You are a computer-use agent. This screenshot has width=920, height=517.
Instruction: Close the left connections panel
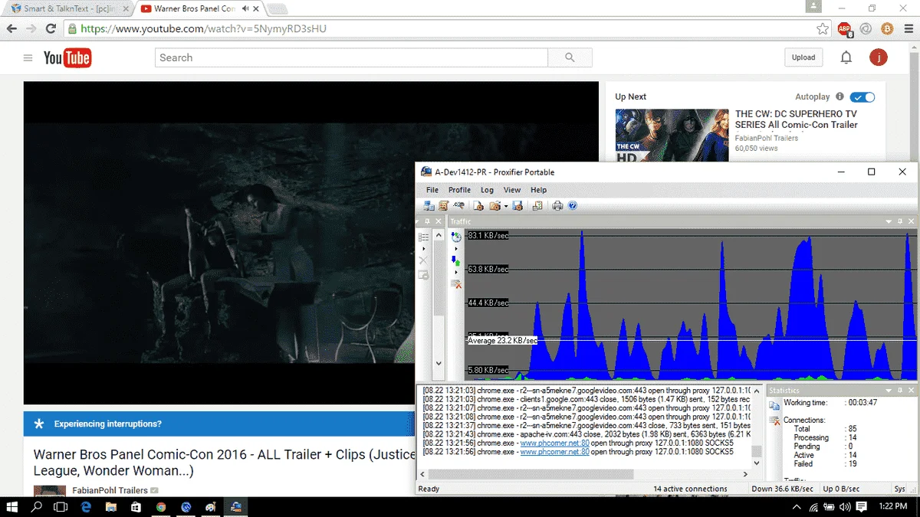[439, 221]
